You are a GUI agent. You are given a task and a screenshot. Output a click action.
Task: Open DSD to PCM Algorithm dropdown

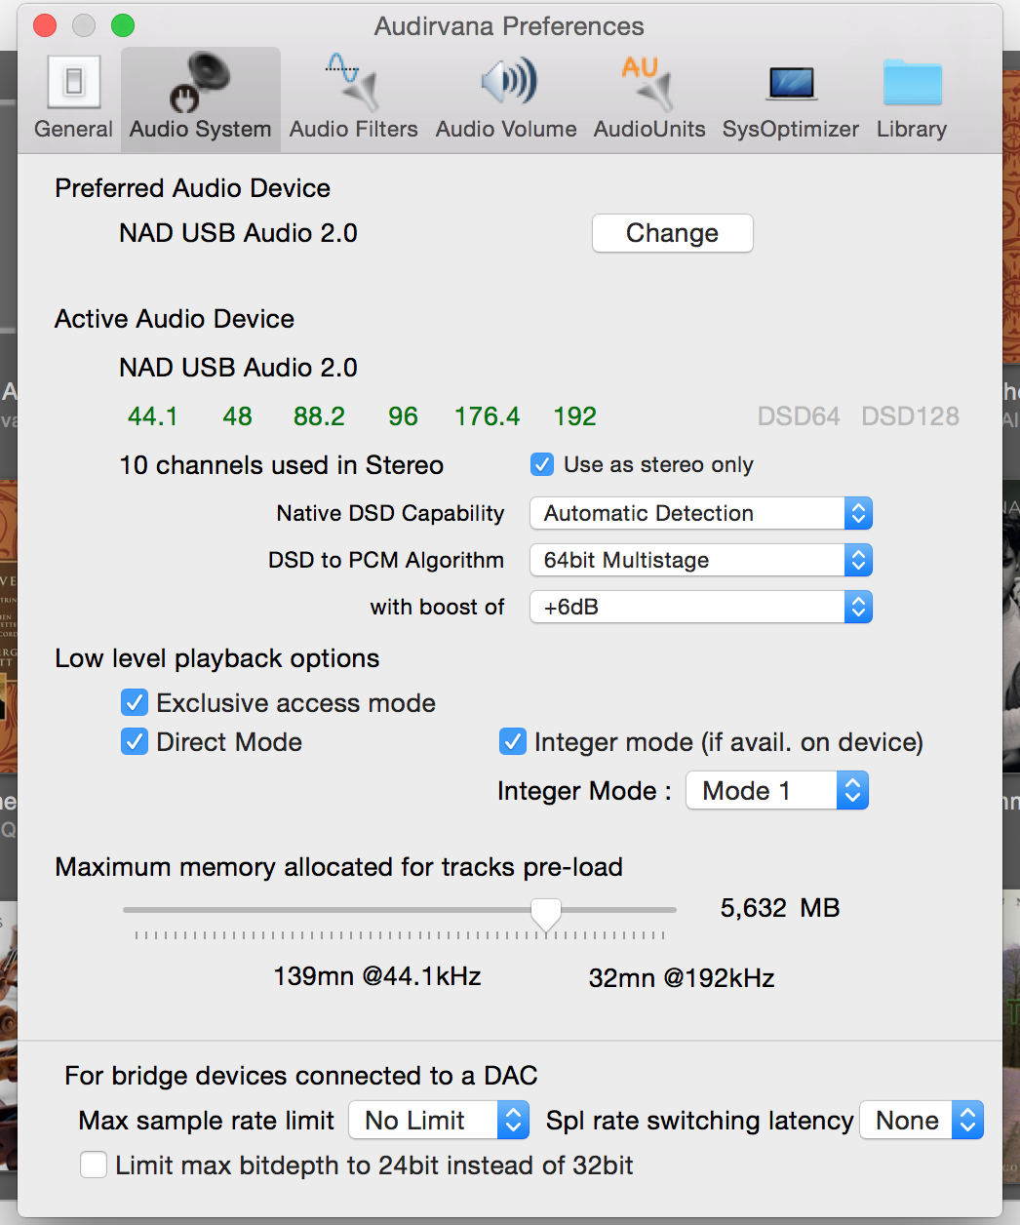(x=701, y=560)
